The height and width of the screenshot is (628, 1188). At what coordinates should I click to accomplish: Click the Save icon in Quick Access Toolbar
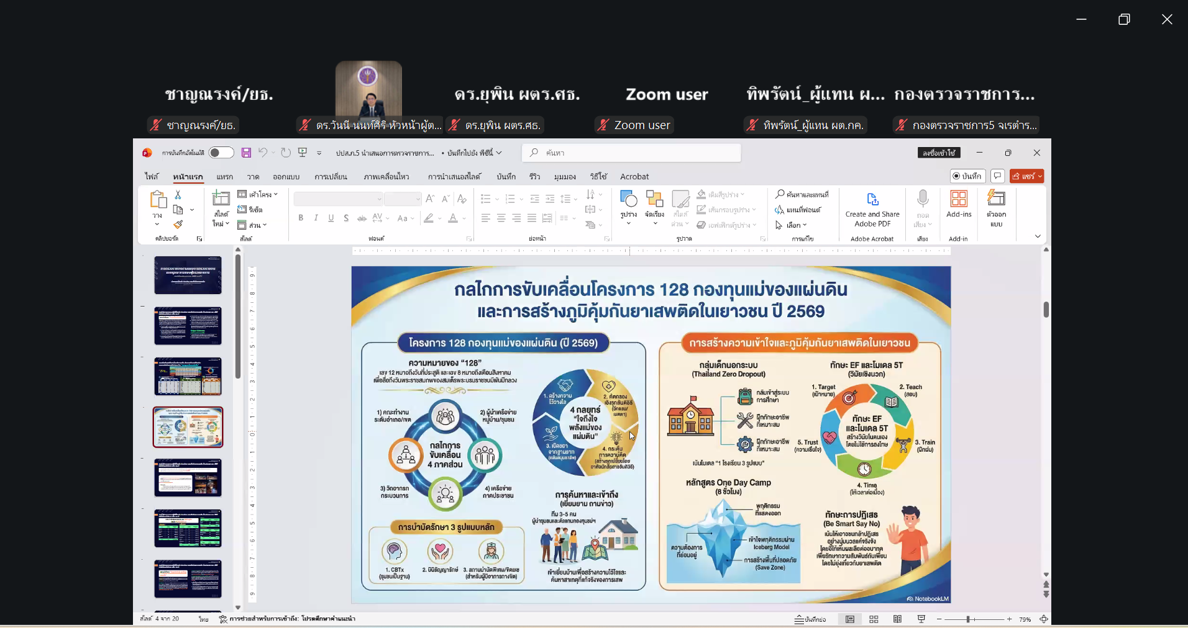[x=246, y=152]
